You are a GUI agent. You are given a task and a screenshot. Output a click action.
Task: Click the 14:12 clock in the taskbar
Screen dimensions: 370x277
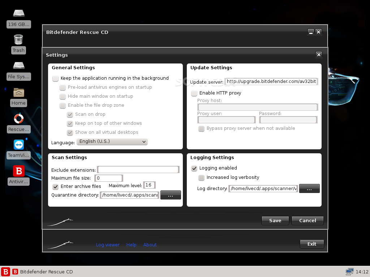tap(362, 272)
